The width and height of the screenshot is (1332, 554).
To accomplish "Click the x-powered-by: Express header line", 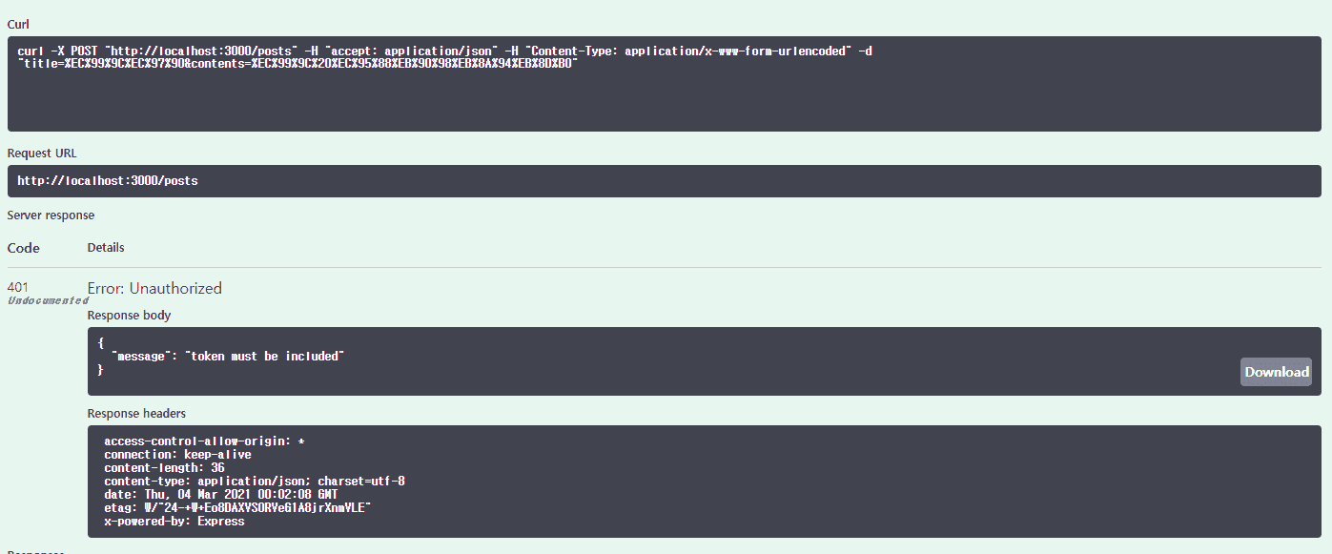I will click(174, 522).
